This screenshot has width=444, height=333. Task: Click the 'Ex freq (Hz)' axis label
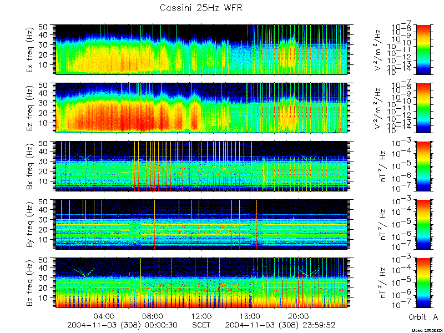pos(31,49)
